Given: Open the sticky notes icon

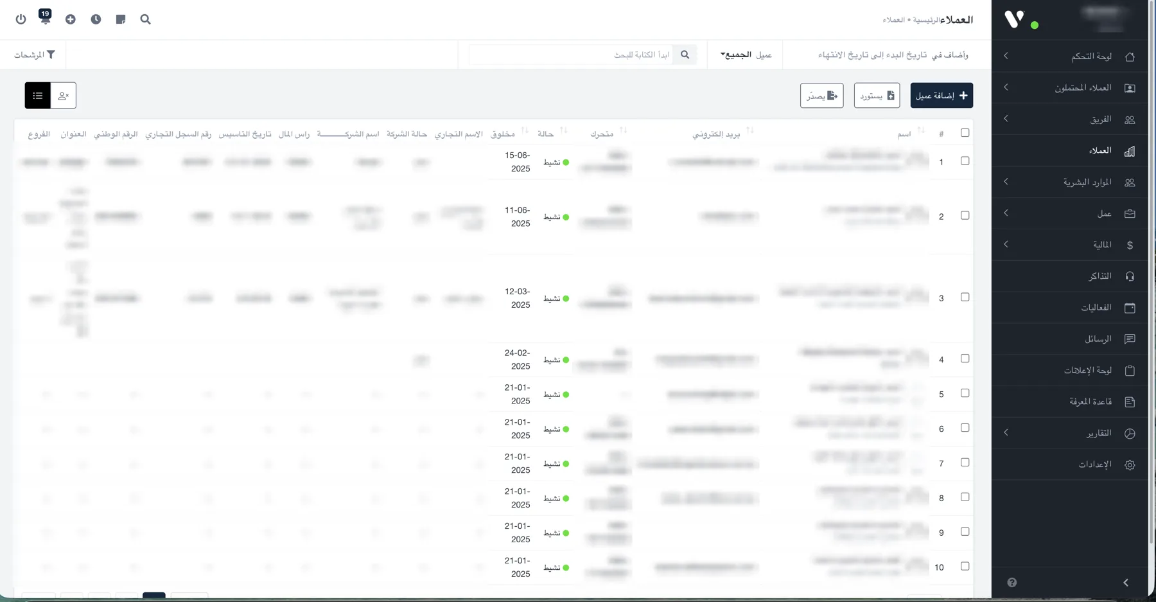Looking at the screenshot, I should coord(121,19).
